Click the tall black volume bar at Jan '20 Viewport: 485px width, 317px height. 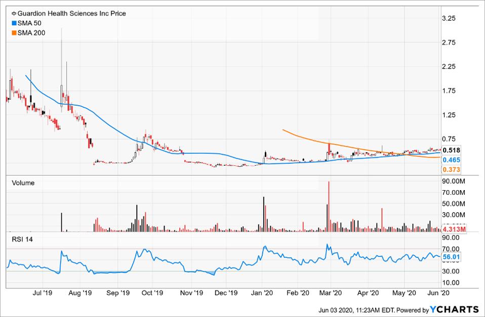[x=264, y=214]
